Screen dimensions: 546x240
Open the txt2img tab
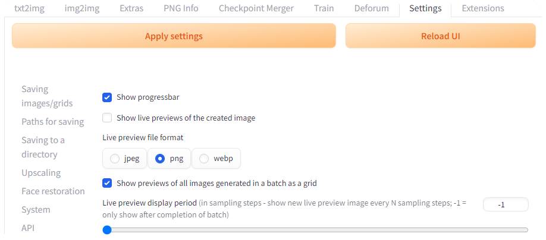(30, 8)
